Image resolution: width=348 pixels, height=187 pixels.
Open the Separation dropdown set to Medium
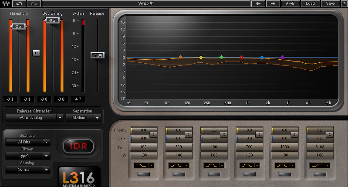pyautogui.click(x=83, y=118)
